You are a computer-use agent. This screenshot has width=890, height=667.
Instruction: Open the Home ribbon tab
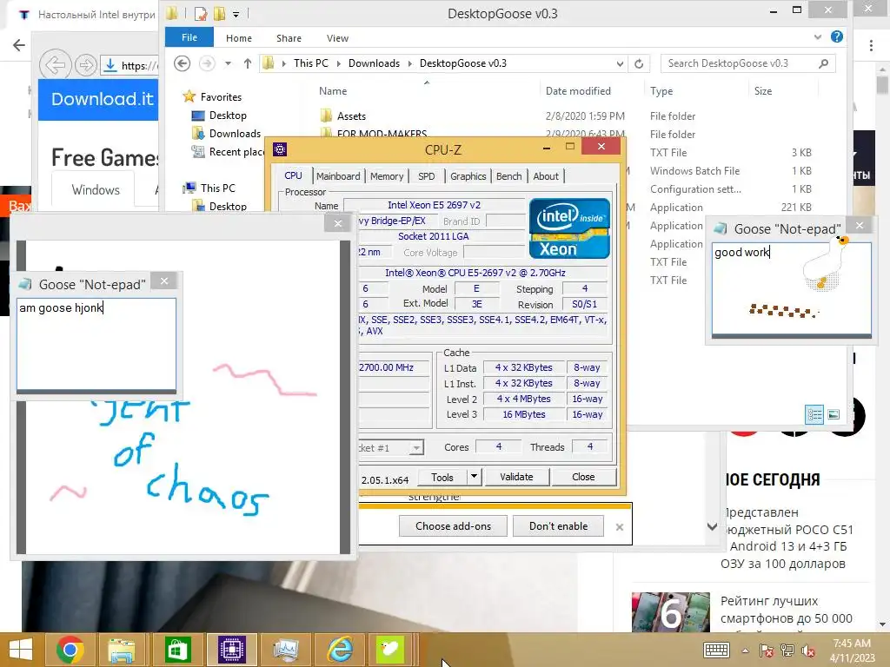point(238,38)
